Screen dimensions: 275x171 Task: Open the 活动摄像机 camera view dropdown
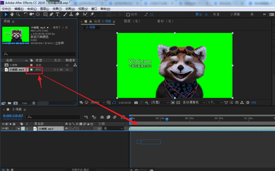pos(194,103)
